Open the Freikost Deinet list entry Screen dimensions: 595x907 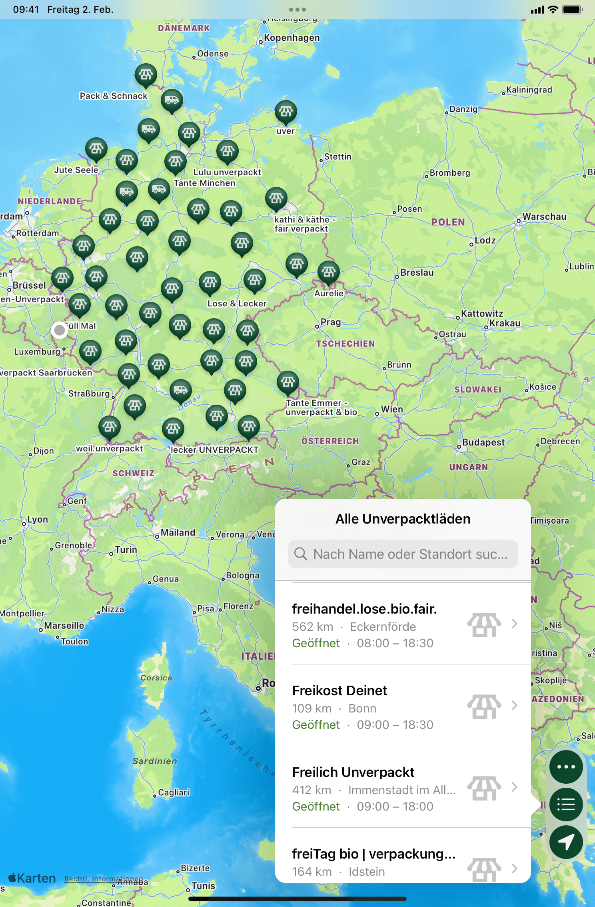(376, 707)
